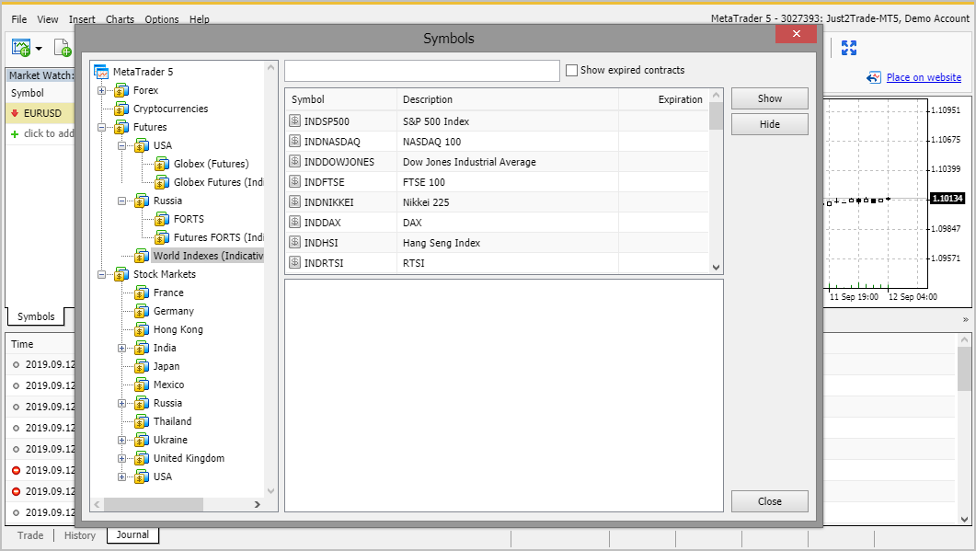Screen dimensions: 976x551
Task: Click the INDHSI symbol row icon
Action: click(295, 242)
